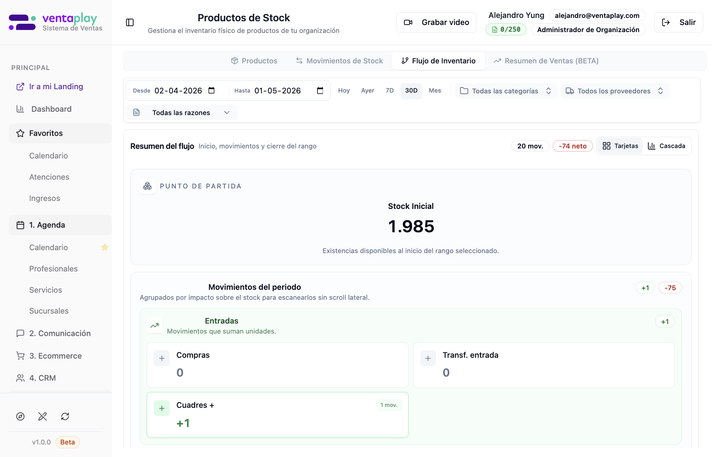
Task: Click the plus icon on Transf. entrada card
Action: coord(428,358)
